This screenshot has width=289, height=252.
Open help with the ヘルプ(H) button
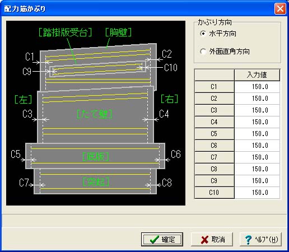pyautogui.click(x=260, y=239)
